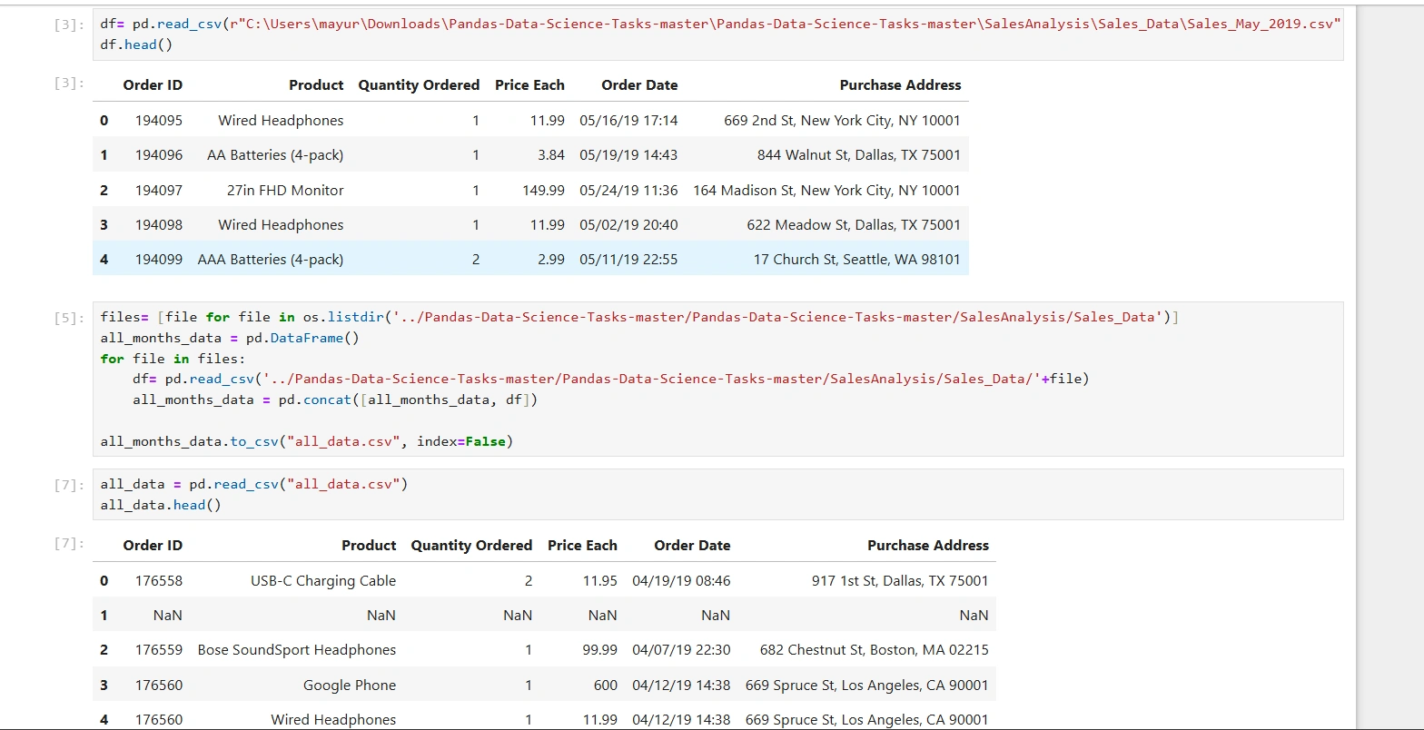Select the [5] cell prompt label
Image resolution: width=1424 pixels, height=730 pixels.
[67, 318]
